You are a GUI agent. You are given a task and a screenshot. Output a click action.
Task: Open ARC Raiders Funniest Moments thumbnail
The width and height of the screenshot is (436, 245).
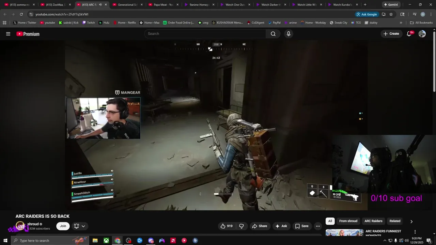point(344,233)
